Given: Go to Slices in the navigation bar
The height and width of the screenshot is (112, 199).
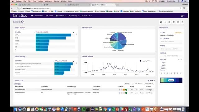Looking at the screenshot, I should pyautogui.click(x=49, y=16).
